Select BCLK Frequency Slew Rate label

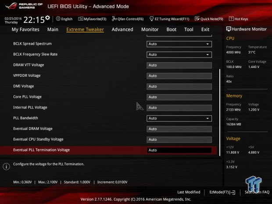pos(36,54)
